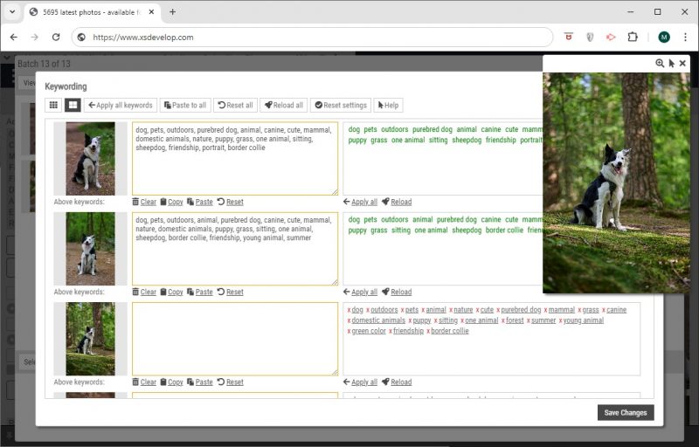This screenshot has width=699, height=447.
Task: Paste keywords into the third photo
Action: (199, 382)
